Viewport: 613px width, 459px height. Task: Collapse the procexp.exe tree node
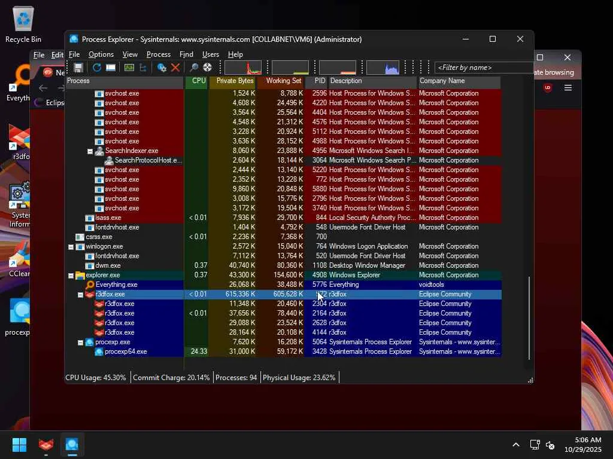tap(81, 342)
